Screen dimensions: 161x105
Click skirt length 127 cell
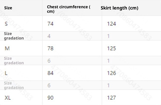coord(111,97)
